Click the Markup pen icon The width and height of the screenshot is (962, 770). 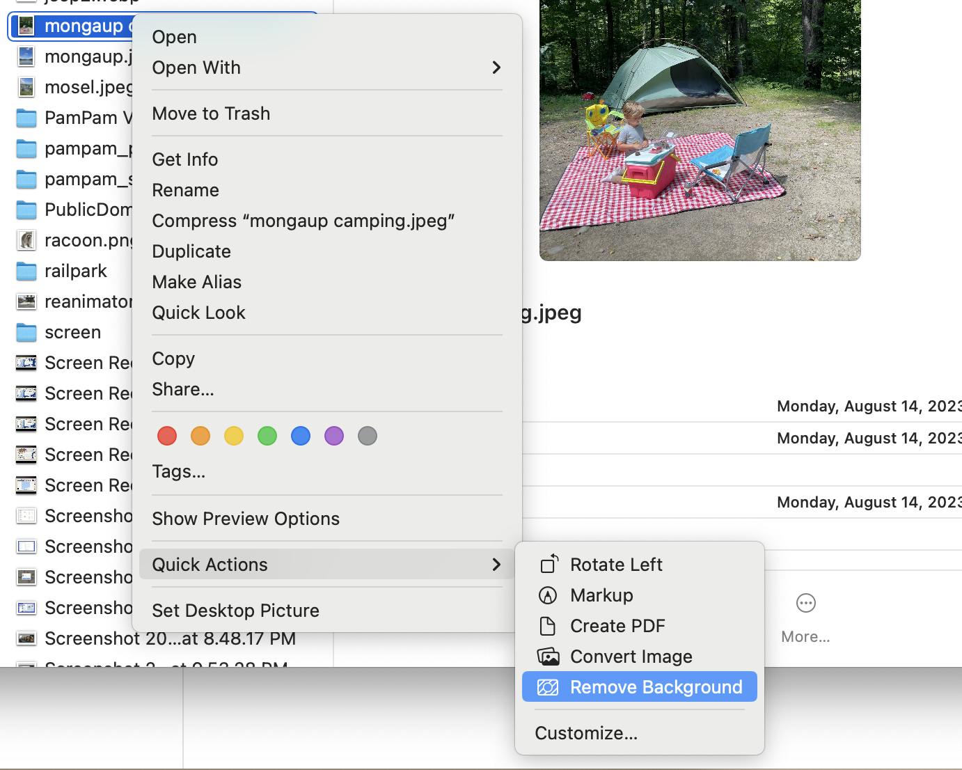tap(549, 595)
